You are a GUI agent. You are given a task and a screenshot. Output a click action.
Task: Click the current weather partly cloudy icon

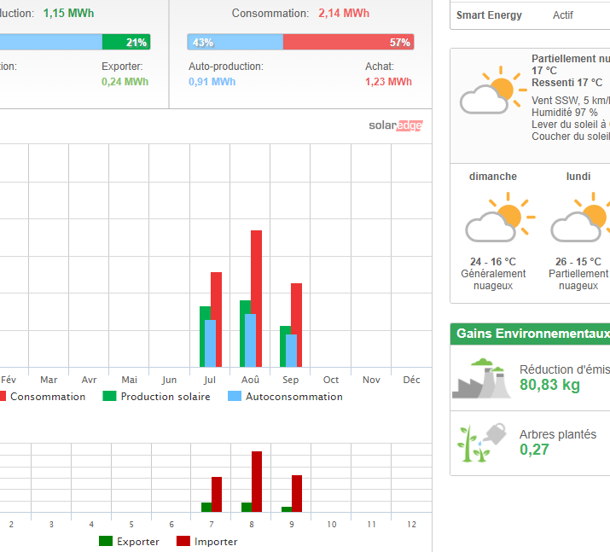point(493,90)
